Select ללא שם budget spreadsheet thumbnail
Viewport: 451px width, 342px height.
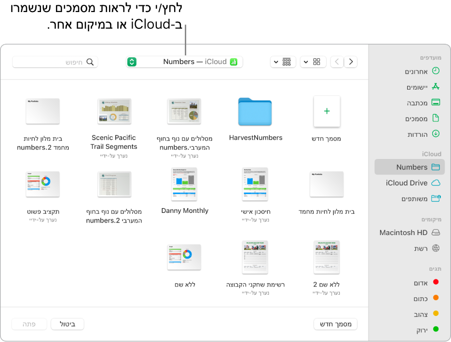[x=184, y=257]
